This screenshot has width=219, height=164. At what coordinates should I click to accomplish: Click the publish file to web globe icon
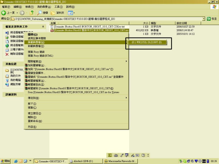coord(7,45)
